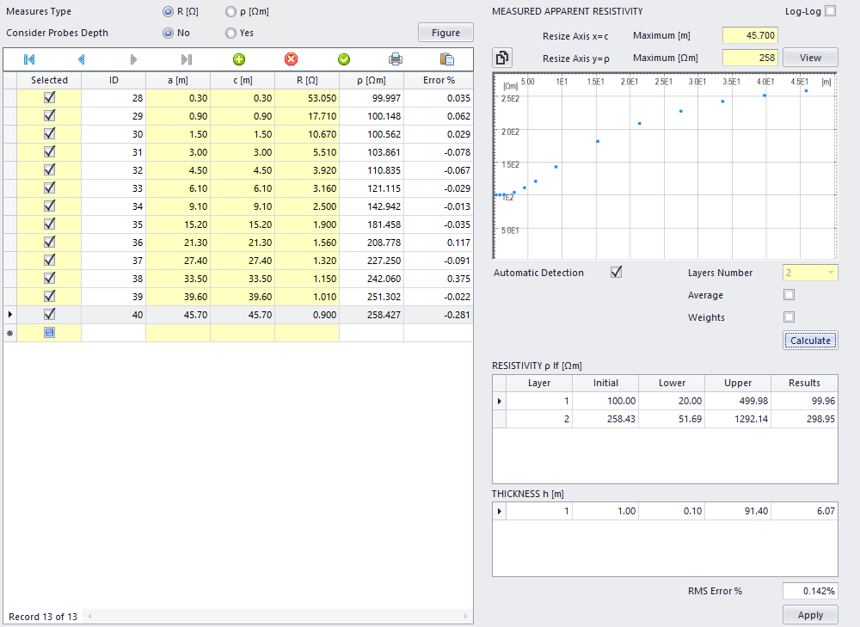This screenshot has width=860, height=627.
Task: Enable the Weights checkbox
Action: tap(789, 317)
